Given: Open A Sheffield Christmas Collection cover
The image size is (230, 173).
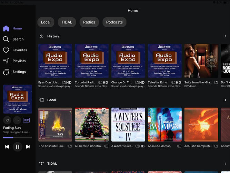Looking at the screenshot, I should coord(92,125).
